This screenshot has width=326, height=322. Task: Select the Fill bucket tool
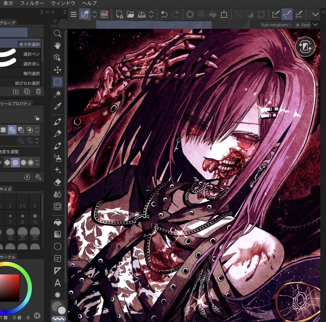click(57, 222)
